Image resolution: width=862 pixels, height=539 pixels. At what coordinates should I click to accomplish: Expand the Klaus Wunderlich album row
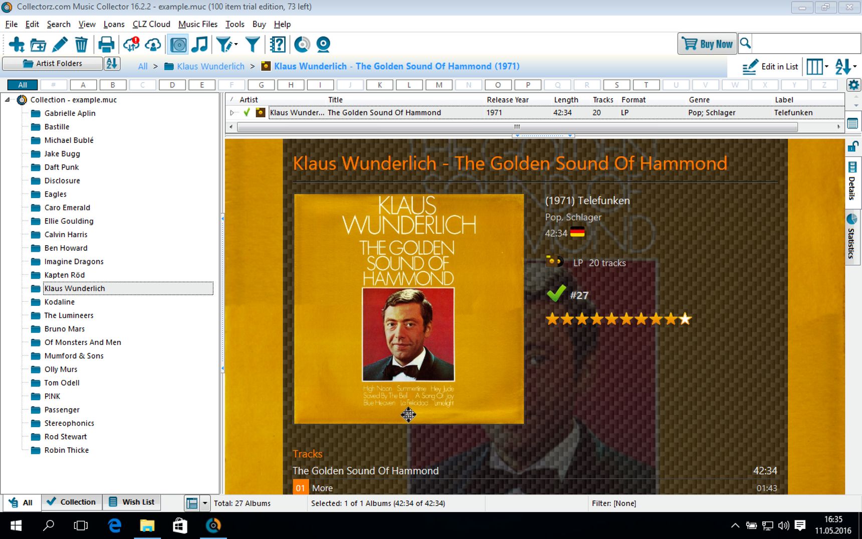(232, 113)
